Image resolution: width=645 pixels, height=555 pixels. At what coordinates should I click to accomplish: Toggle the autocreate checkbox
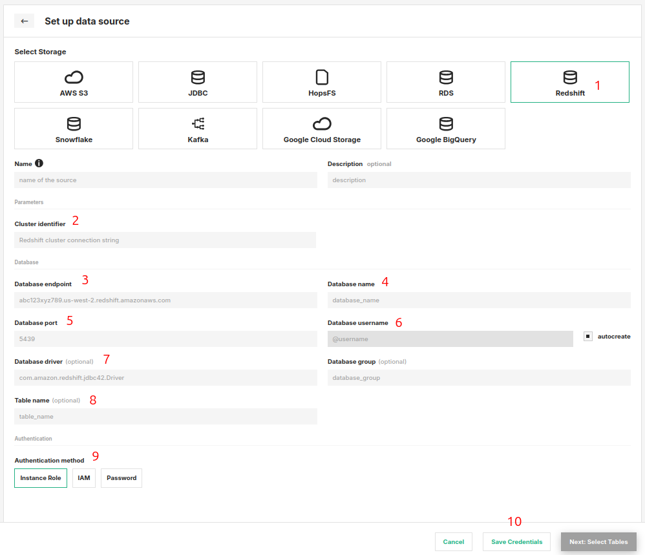click(588, 337)
